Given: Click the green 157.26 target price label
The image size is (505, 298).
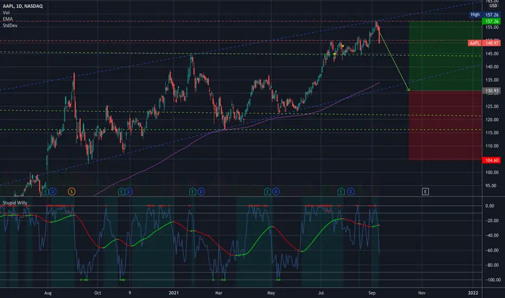Looking at the screenshot, I should 491,21.
